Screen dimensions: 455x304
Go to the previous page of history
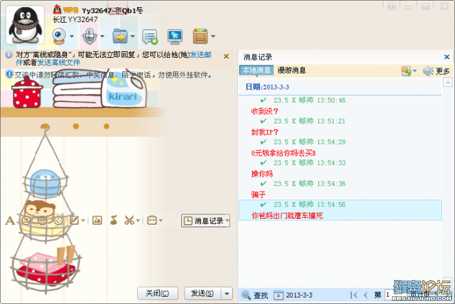(x=365, y=295)
